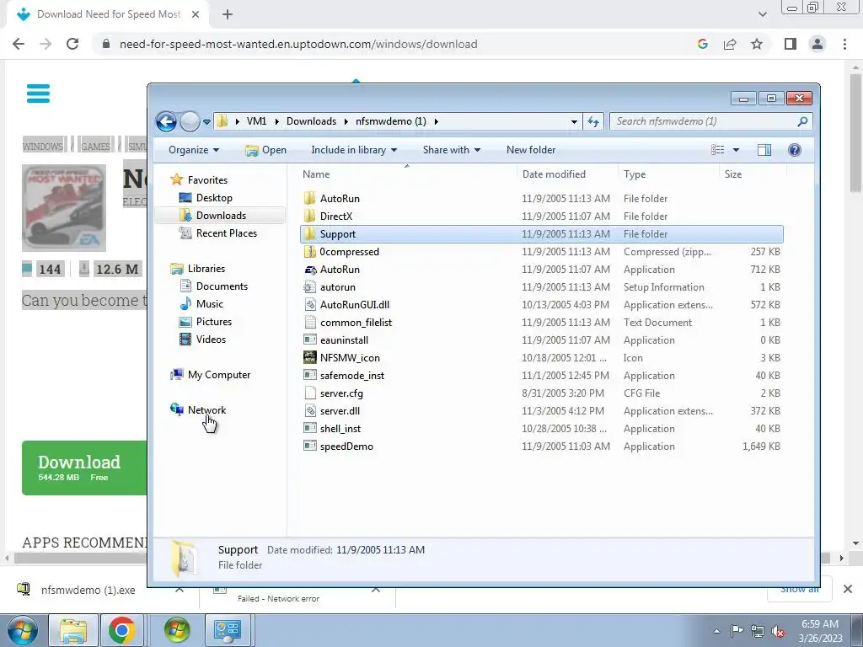Image resolution: width=863 pixels, height=647 pixels.
Task: Select the server.cfg file icon
Action: coord(310,393)
